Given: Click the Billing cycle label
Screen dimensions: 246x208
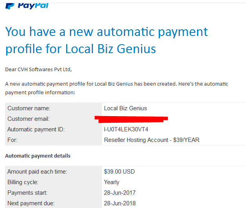Looking at the screenshot, I should click(23, 182).
